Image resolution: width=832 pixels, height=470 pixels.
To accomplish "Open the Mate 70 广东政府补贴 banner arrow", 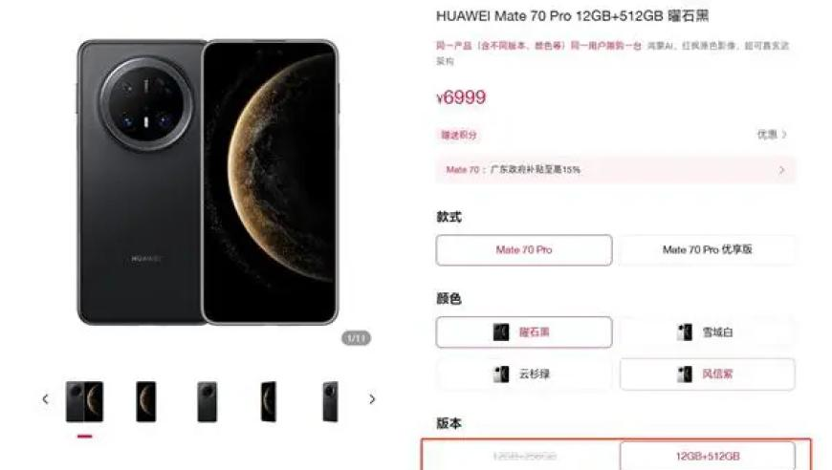I will [781, 170].
